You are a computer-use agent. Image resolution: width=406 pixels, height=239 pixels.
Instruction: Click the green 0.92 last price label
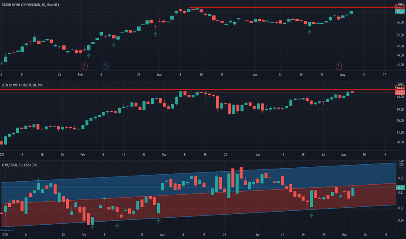point(401,188)
